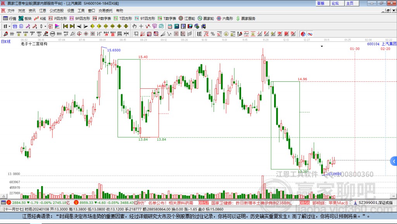Open the calculator icon
The height and width of the screenshot is (224, 397).
pos(177,26)
